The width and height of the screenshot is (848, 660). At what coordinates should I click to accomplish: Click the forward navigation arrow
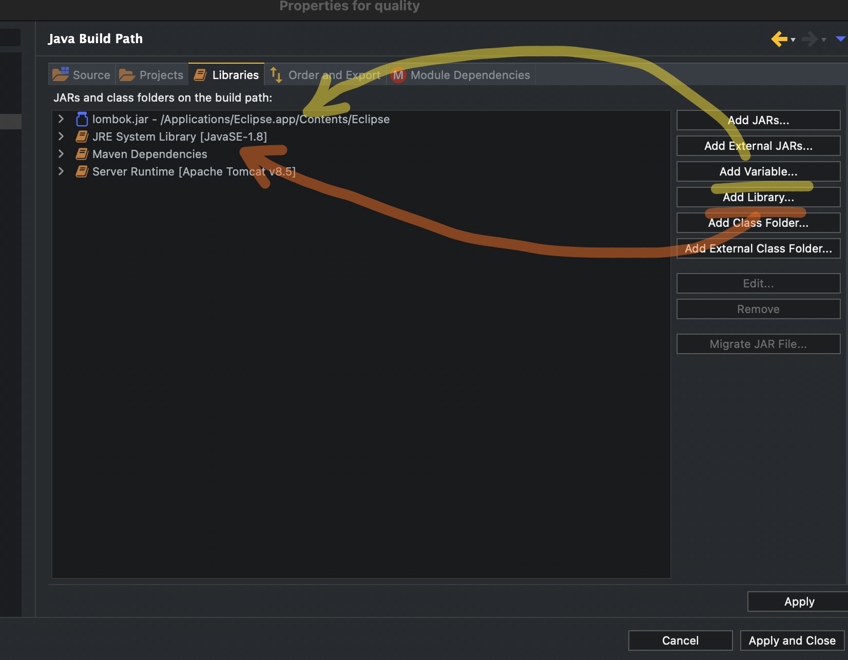click(x=810, y=39)
